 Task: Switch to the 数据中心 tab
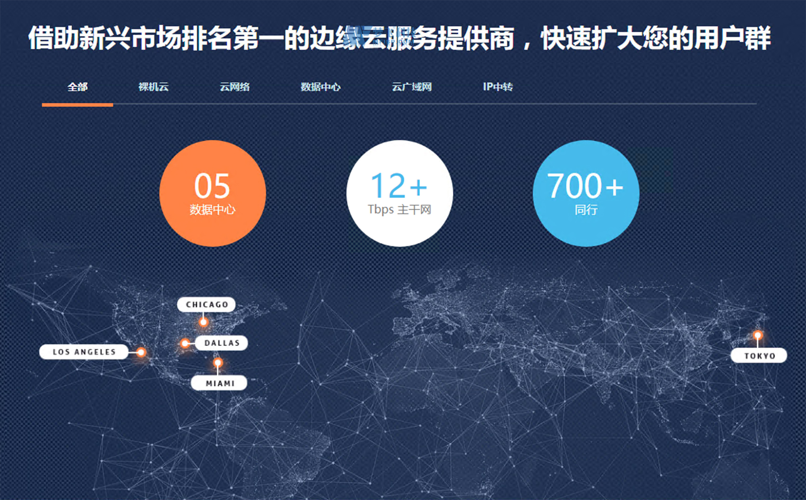pyautogui.click(x=320, y=87)
